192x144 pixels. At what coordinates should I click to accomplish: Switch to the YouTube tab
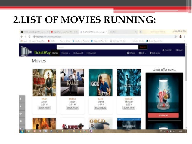[x=64, y=32]
